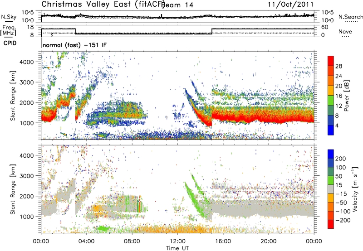The height and width of the screenshot is (251, 363).
Task: Click the noise trace in the N.Sky panel
Action: click(x=177, y=17)
